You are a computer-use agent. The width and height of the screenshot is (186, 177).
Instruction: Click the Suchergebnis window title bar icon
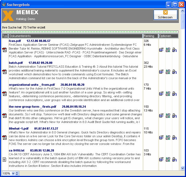pyautogui.click(x=4, y=4)
